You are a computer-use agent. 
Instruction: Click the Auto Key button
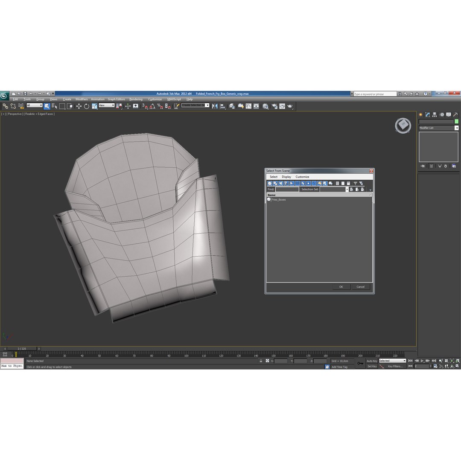point(372,361)
